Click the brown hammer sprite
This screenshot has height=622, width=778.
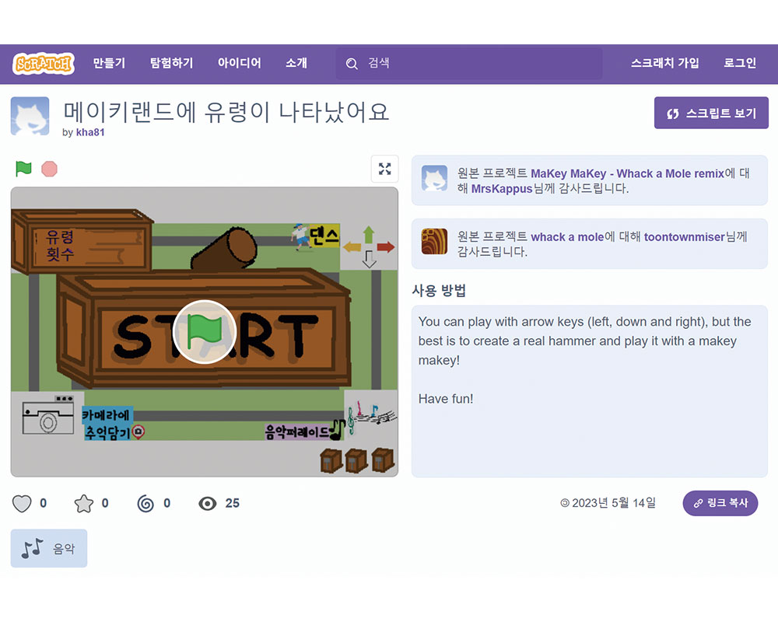[224, 250]
